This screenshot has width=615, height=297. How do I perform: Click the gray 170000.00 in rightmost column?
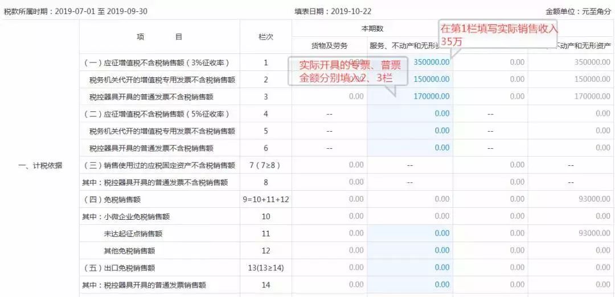[592, 97]
